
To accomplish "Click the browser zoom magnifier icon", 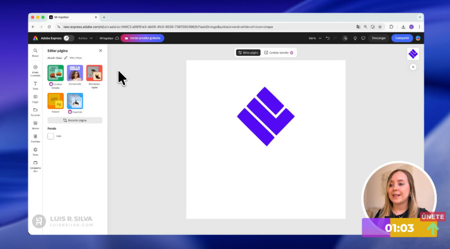I will click(x=365, y=27).
